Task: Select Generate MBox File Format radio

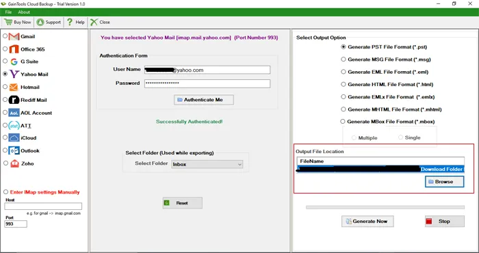Action: [343, 122]
